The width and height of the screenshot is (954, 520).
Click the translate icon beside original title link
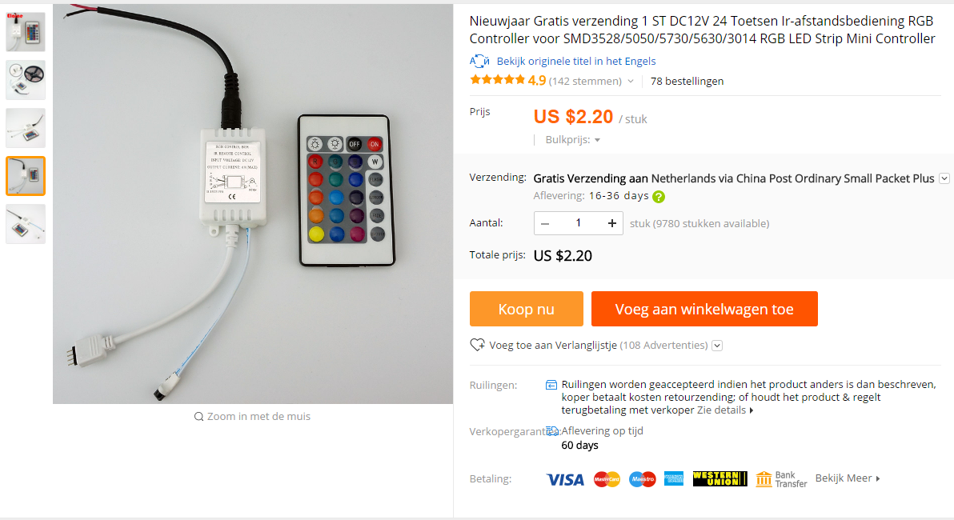coord(479,62)
